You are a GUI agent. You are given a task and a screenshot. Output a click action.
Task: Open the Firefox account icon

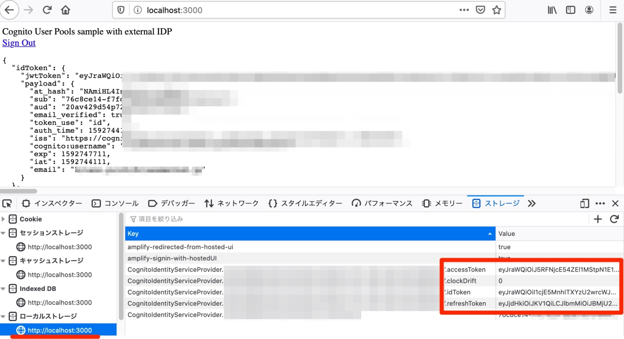pos(589,10)
